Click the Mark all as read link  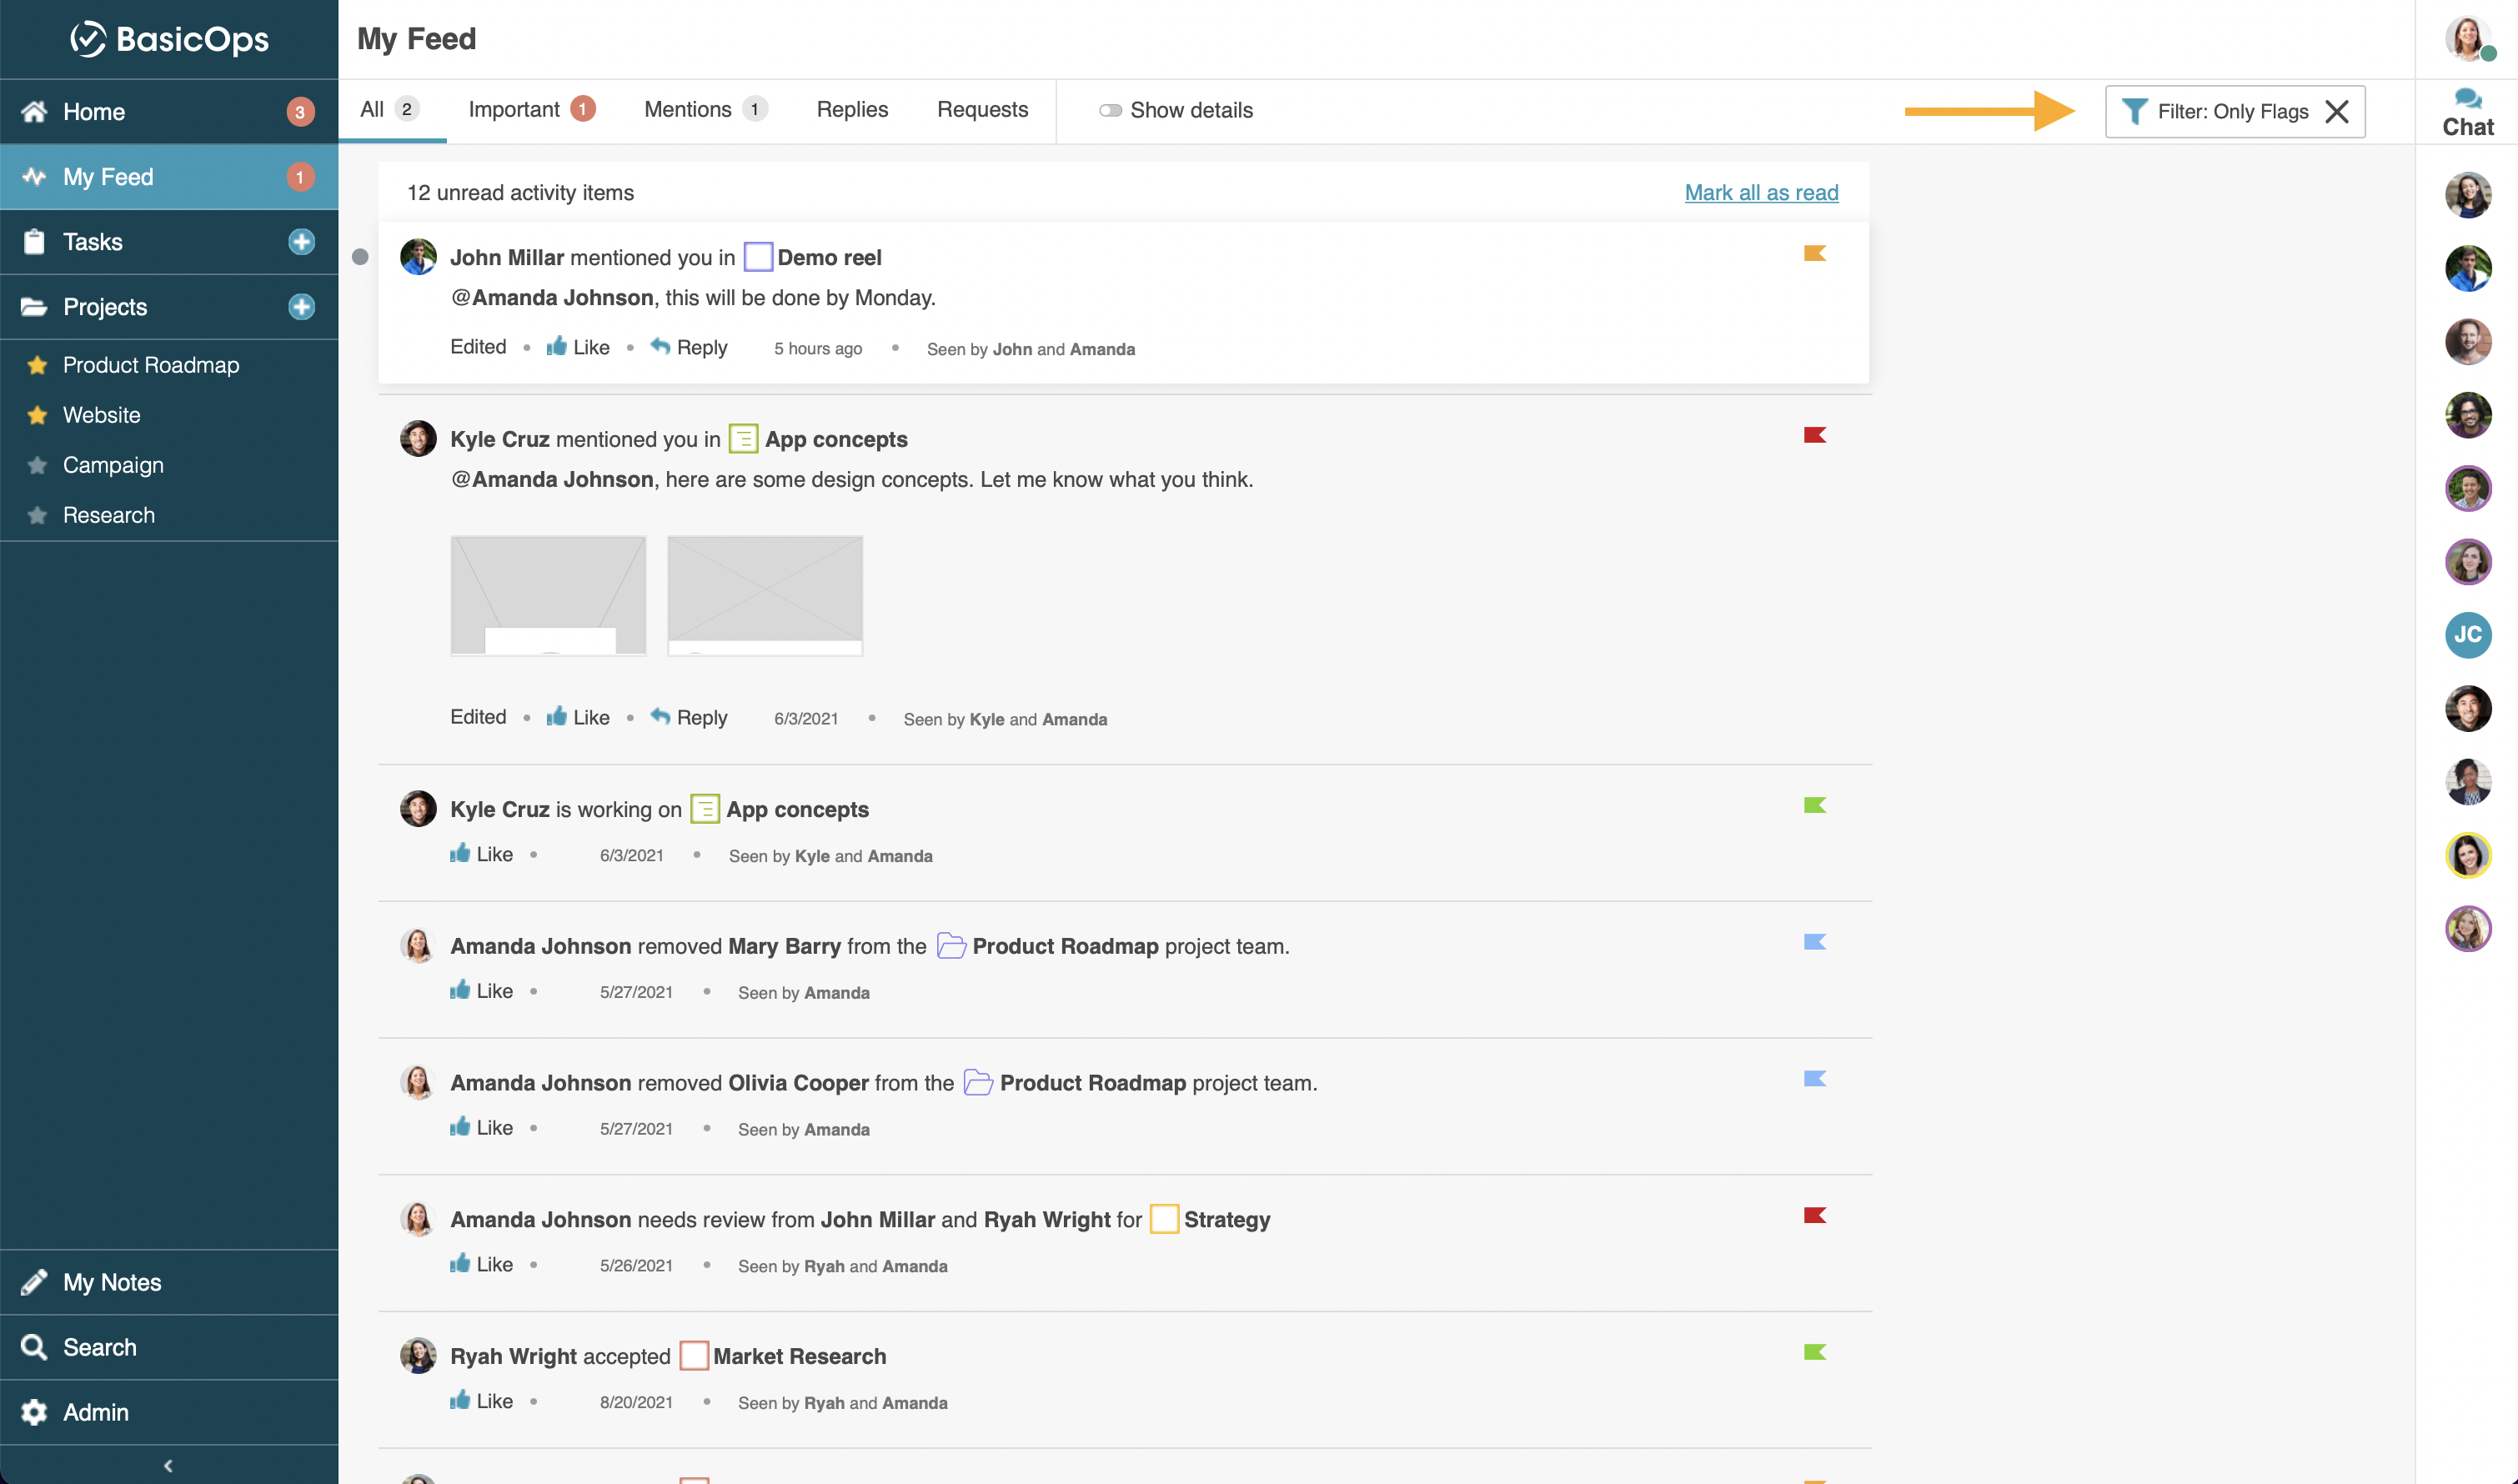tap(1760, 192)
